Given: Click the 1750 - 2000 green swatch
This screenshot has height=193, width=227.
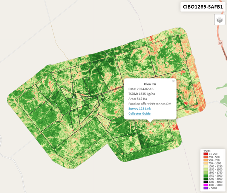Looking at the screenshot, I should (206, 176).
